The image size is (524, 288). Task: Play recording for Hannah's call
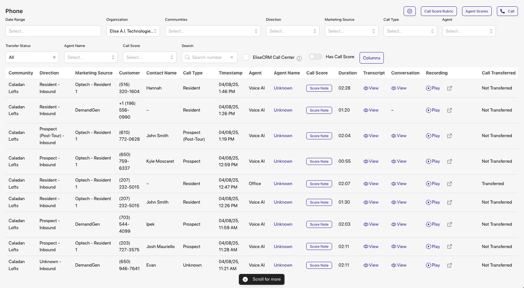(x=433, y=88)
